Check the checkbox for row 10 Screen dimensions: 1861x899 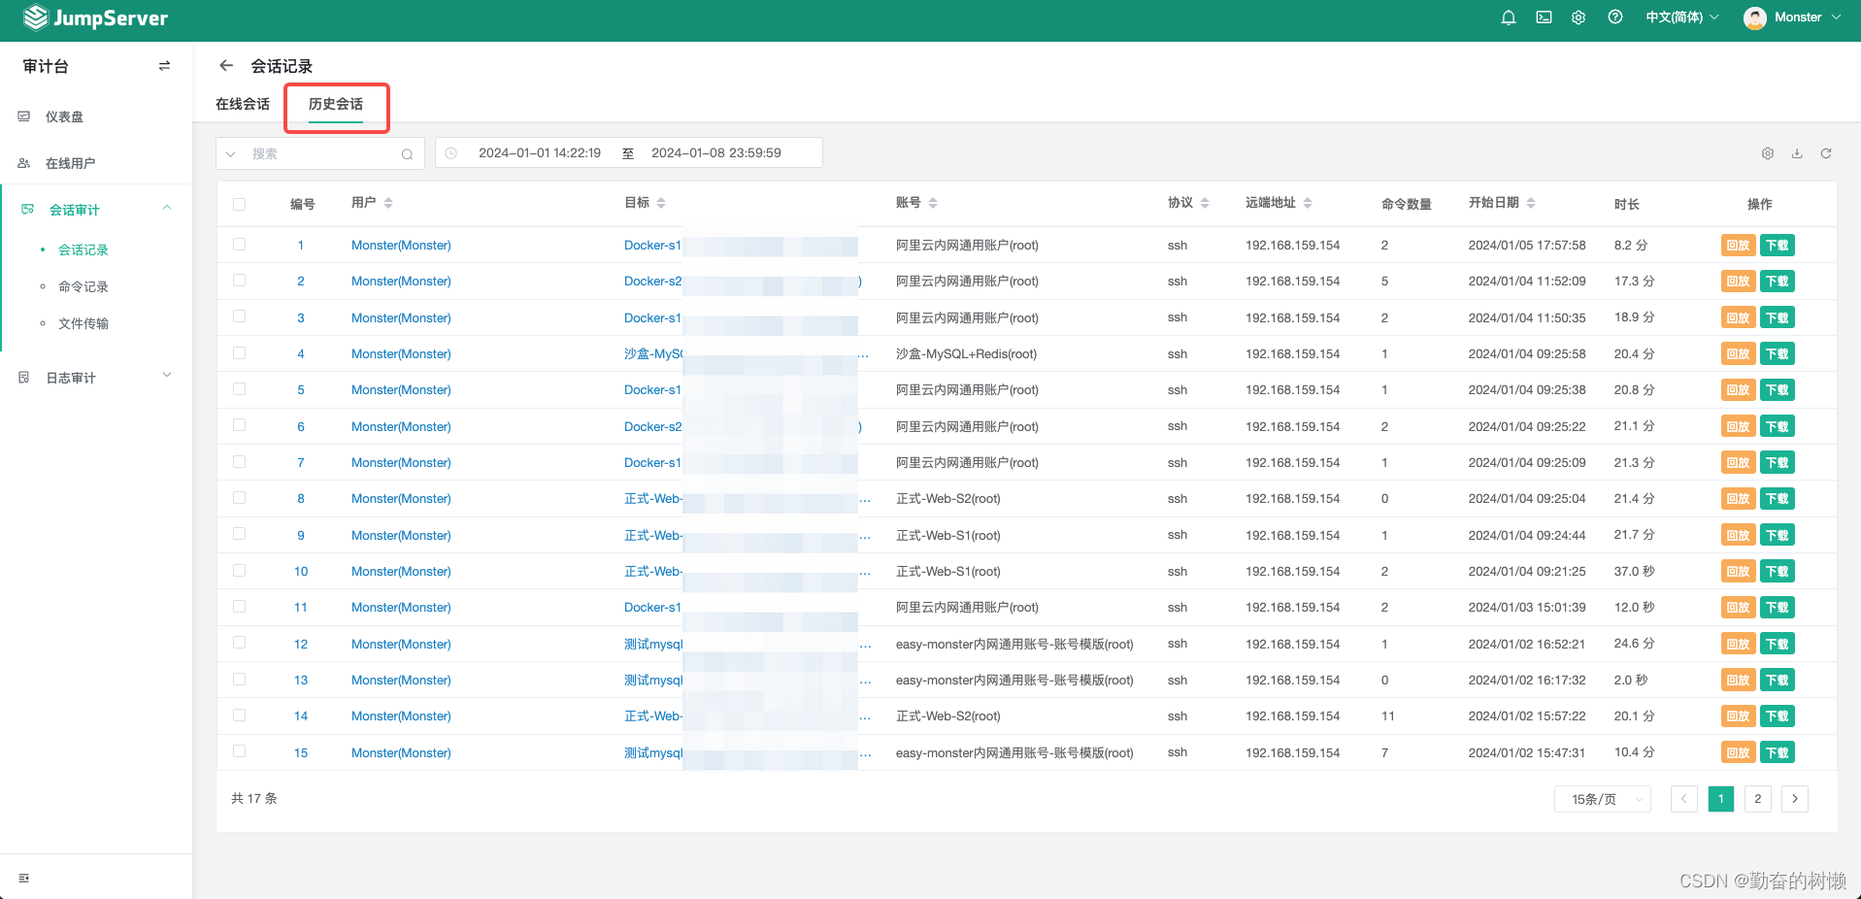[240, 571]
